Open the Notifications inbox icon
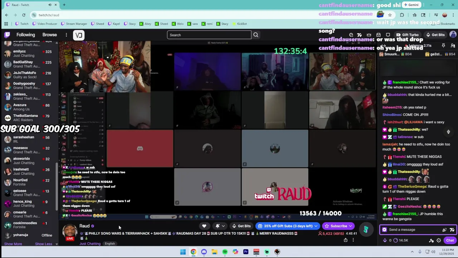This screenshot has height=258, width=458. point(379,35)
